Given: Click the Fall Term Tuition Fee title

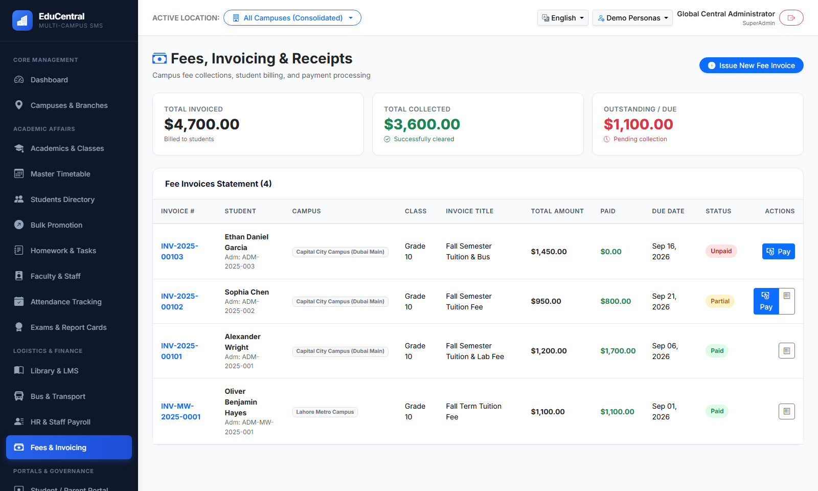Looking at the screenshot, I should click(x=473, y=412).
